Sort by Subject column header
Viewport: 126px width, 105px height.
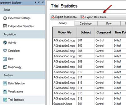click(86, 32)
